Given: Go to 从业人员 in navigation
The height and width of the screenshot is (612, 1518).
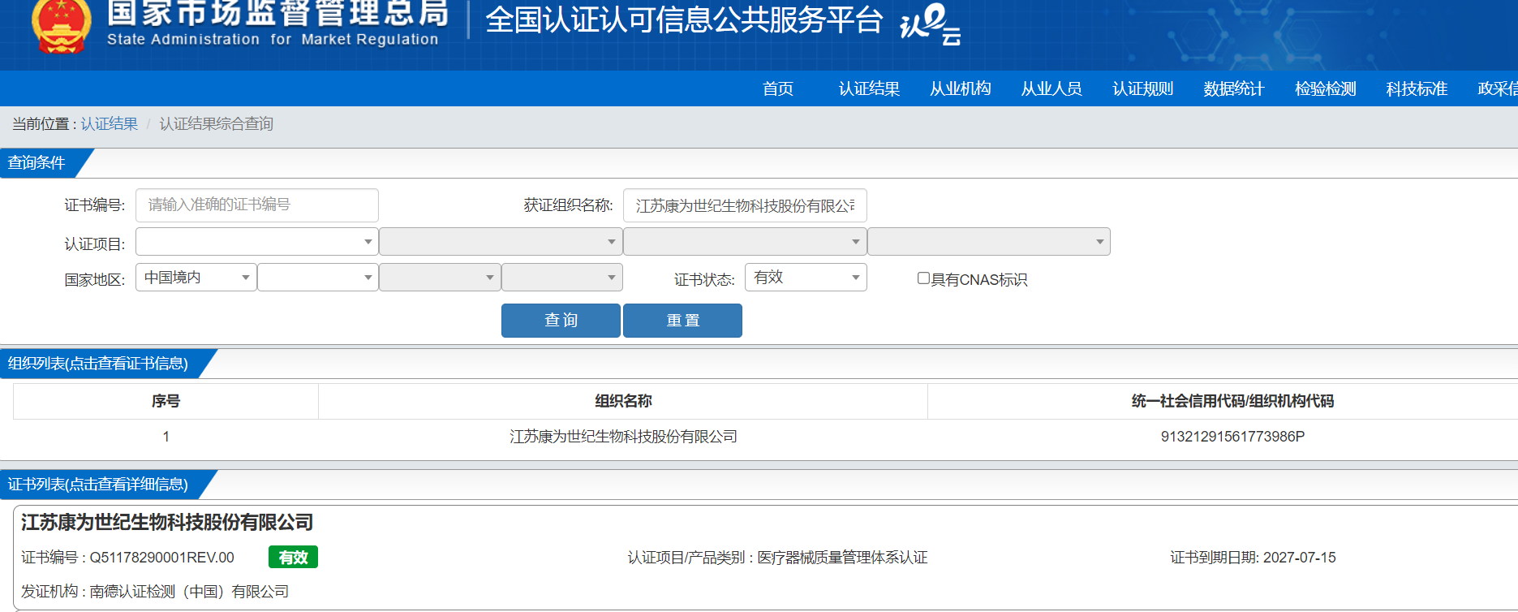Looking at the screenshot, I should coord(1051,88).
